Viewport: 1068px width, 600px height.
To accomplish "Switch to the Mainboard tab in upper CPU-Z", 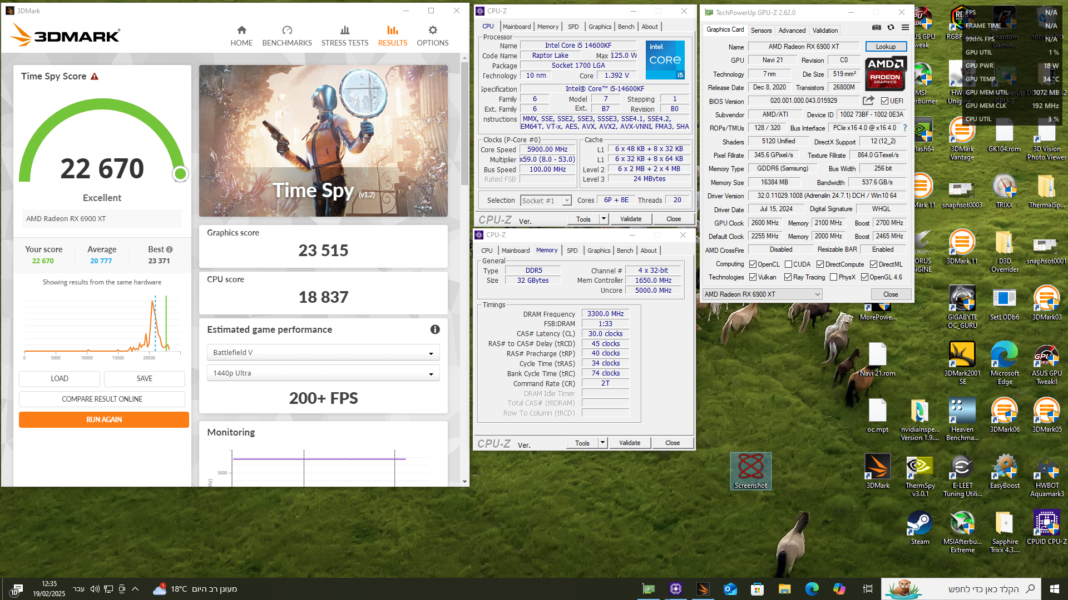I will [517, 27].
